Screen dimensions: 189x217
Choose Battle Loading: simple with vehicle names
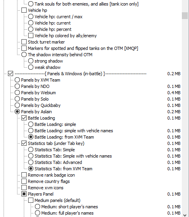[x=31, y=131]
